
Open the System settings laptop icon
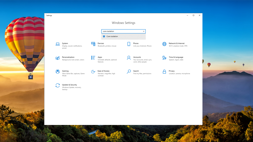coord(58,44)
